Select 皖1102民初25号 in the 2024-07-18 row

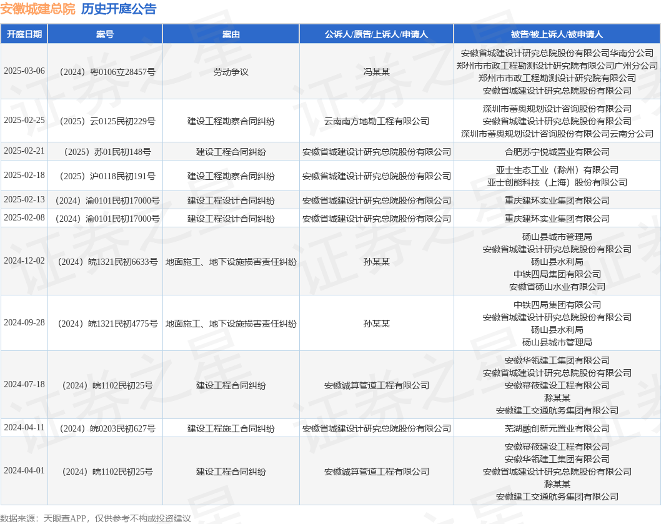pos(122,385)
